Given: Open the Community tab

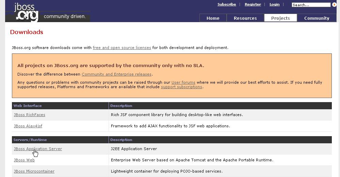Looking at the screenshot, I should (x=317, y=18).
